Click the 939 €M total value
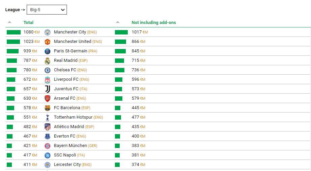 (30, 51)
